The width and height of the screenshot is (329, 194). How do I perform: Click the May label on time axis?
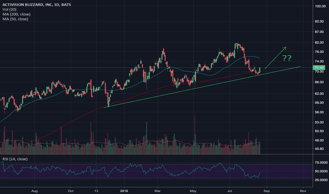pyautogui.click(x=193, y=191)
